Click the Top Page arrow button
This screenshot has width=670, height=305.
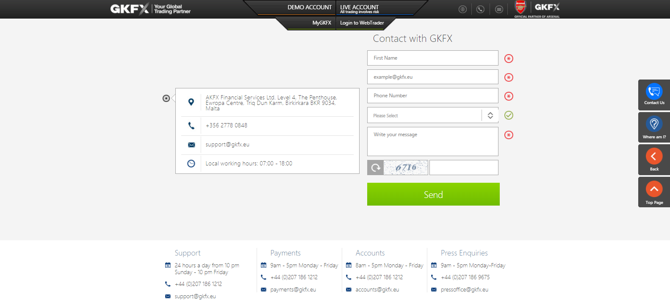(x=654, y=189)
